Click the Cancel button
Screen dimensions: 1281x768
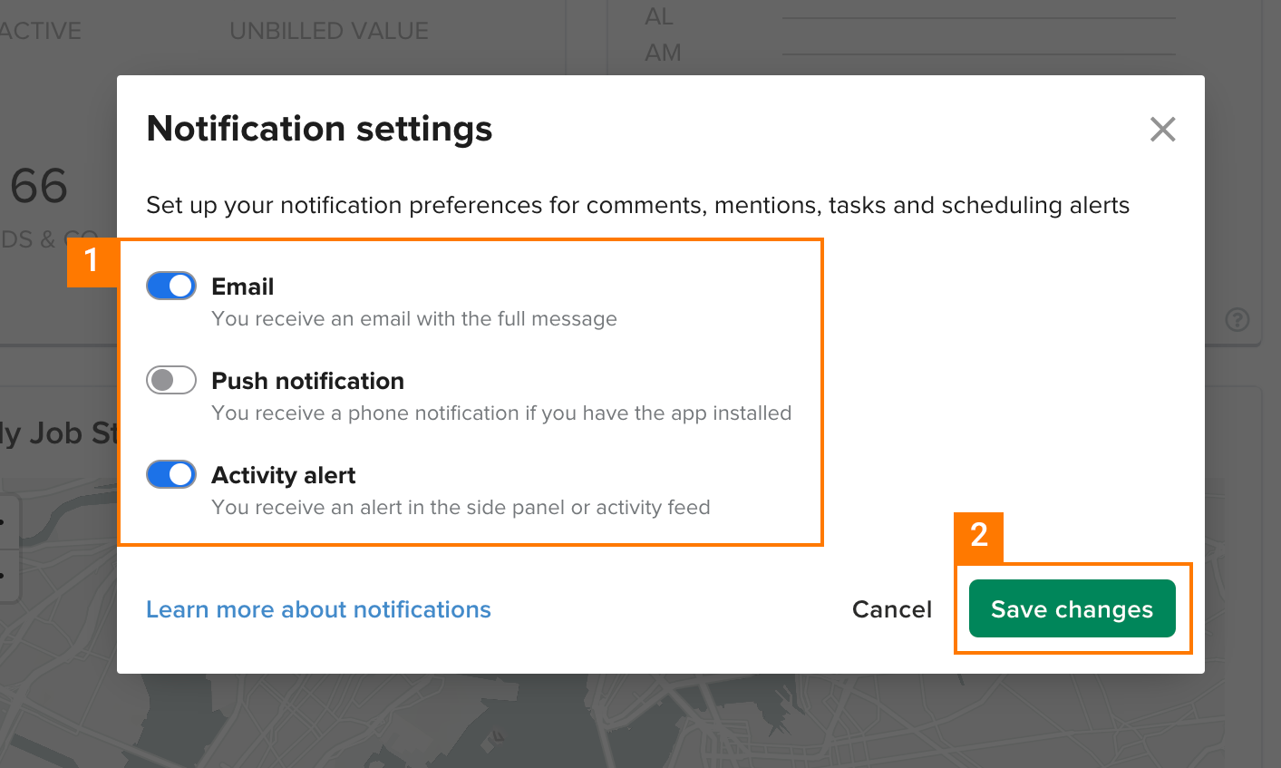891,608
